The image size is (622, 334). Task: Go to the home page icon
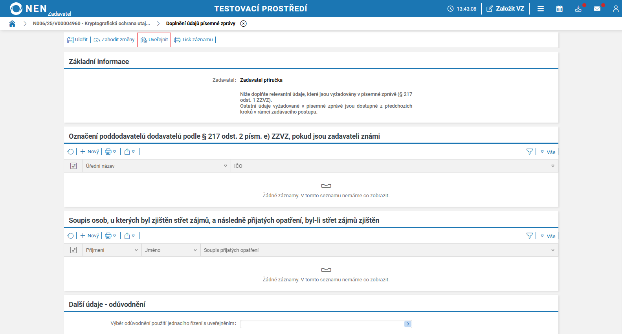(x=12, y=24)
